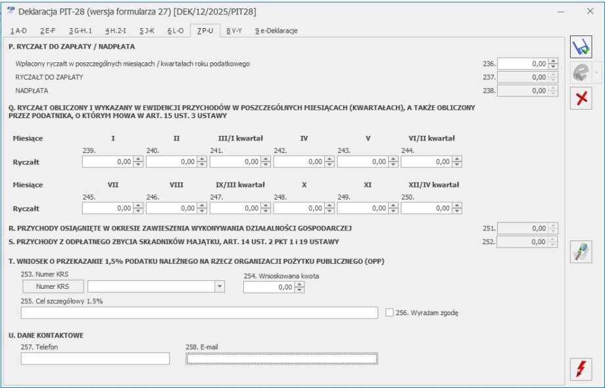Click the Cel szczegółowy 1.5% text box
Viewport: 605px width, 388px height.
point(199,313)
